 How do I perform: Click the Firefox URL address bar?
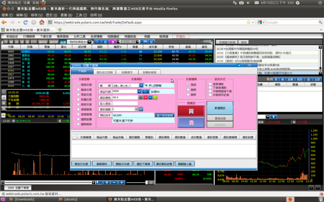150,22
